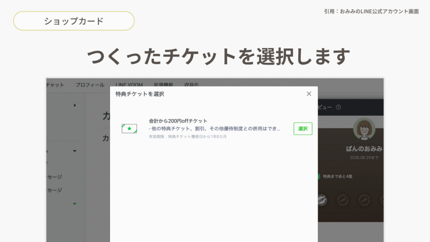Click the ticket description about 併用 restrictions
Viewport: 430px width, 242px height.
coord(215,129)
